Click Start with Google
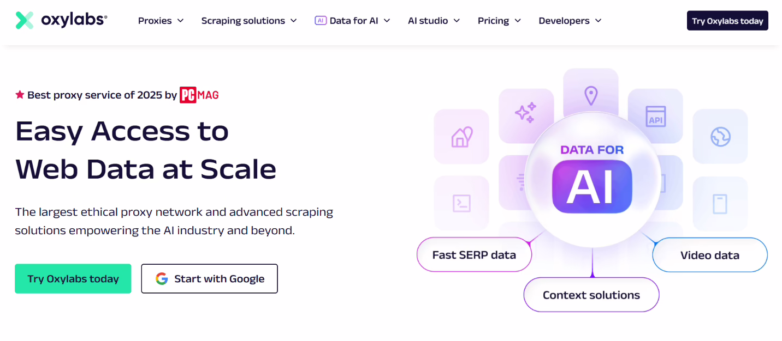Image resolution: width=782 pixels, height=341 pixels. point(209,278)
